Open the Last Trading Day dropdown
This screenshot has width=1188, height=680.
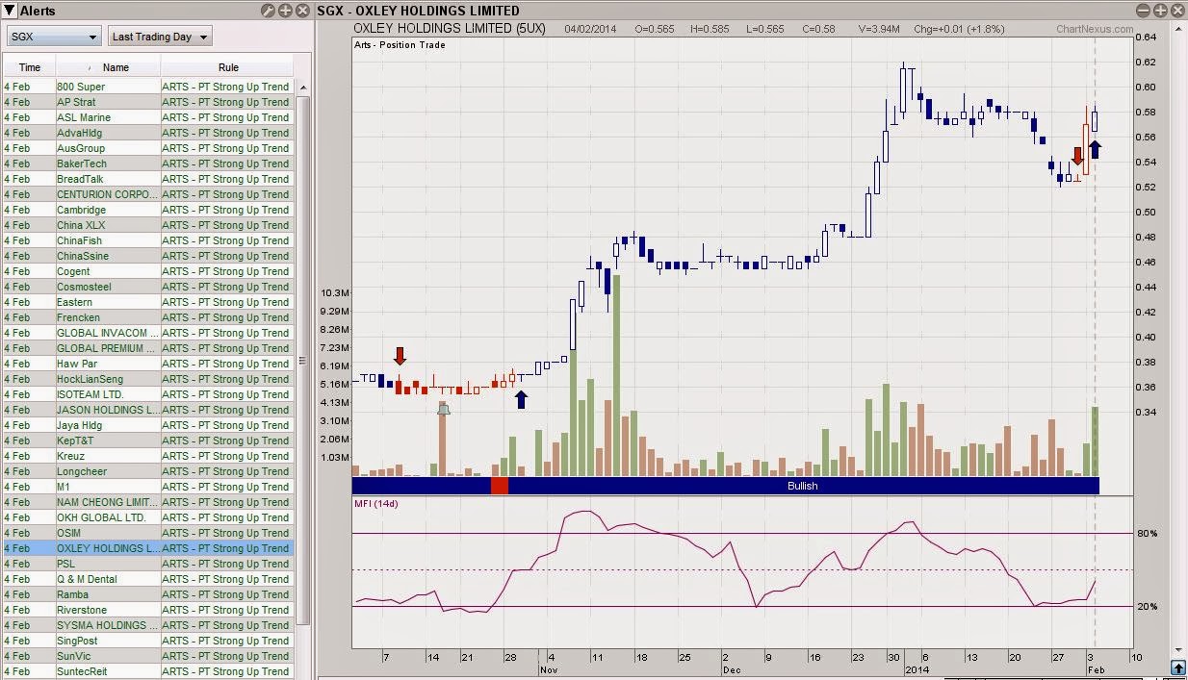[x=159, y=36]
